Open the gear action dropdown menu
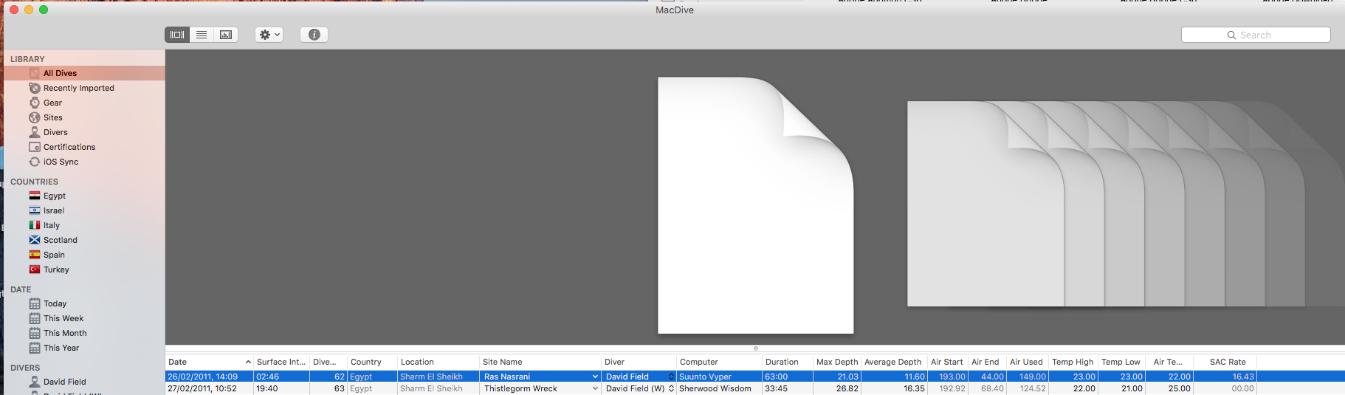This screenshot has height=395, width=1345. (x=269, y=35)
